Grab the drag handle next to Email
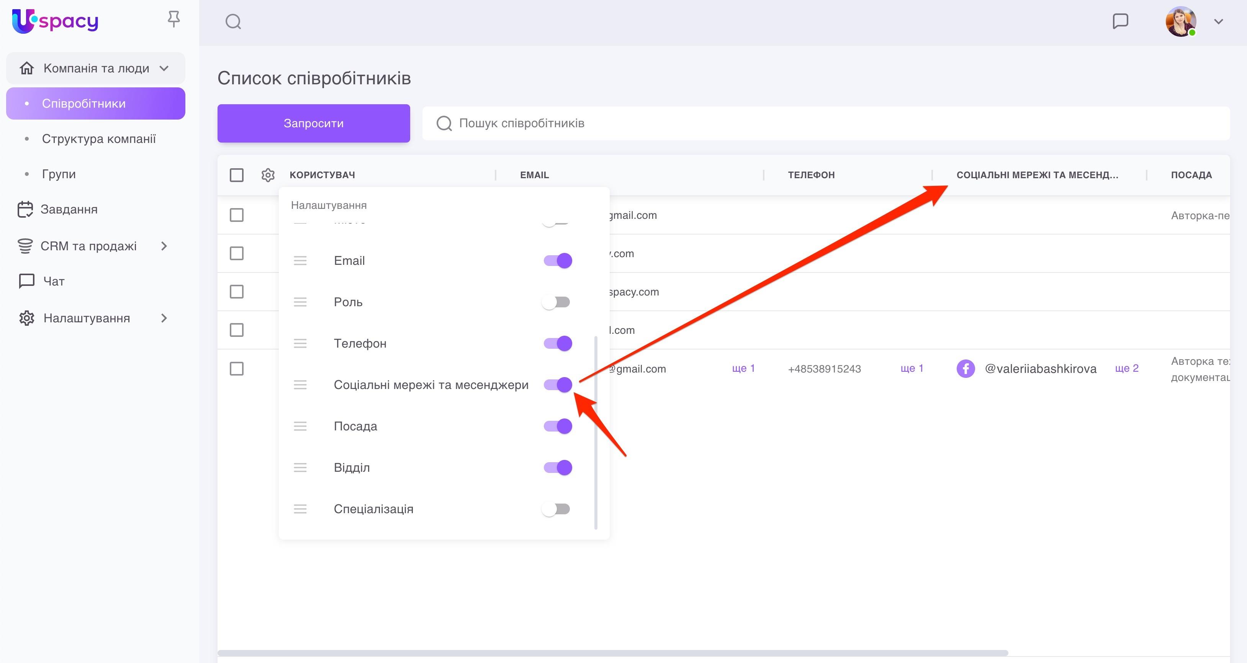Image resolution: width=1247 pixels, height=663 pixels. click(300, 261)
